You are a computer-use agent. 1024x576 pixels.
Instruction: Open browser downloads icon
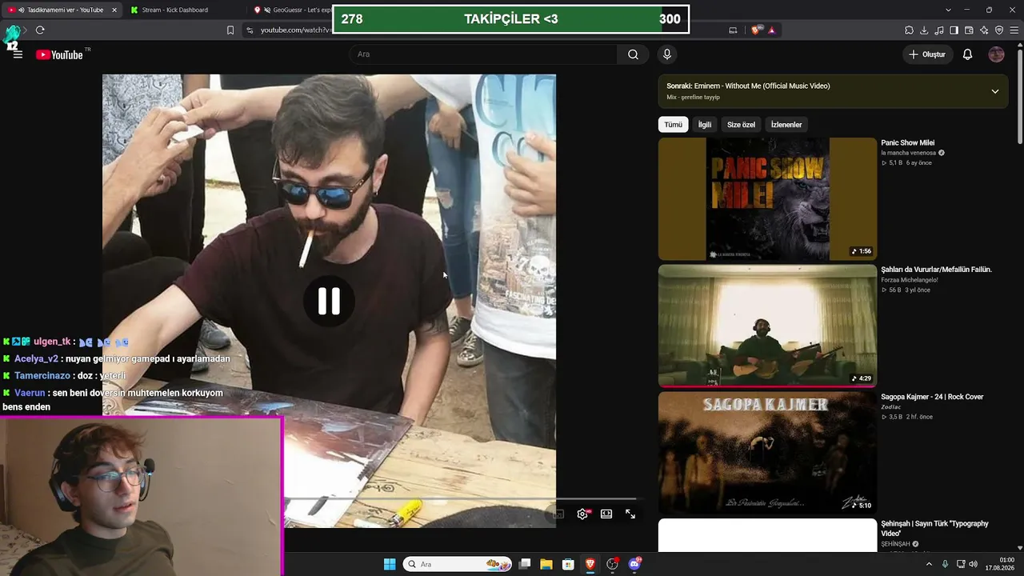924,30
